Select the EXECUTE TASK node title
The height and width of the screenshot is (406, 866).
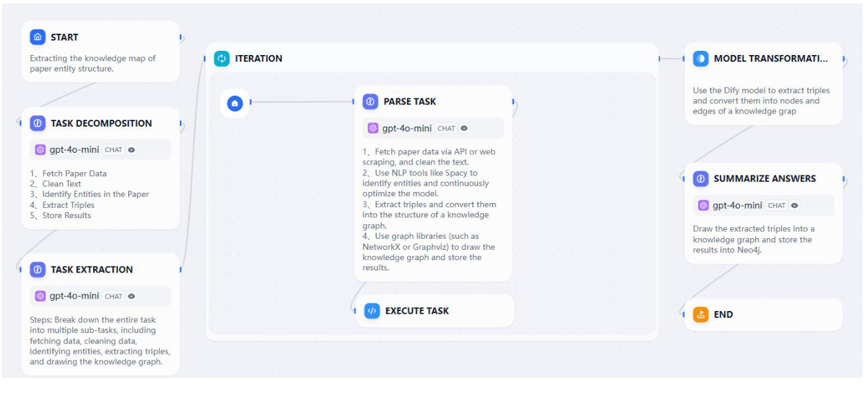pyautogui.click(x=417, y=310)
